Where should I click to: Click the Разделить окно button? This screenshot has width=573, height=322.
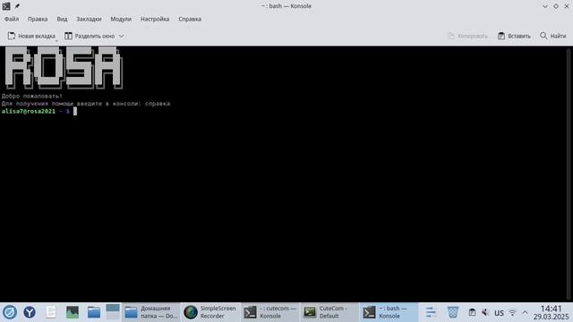click(90, 36)
